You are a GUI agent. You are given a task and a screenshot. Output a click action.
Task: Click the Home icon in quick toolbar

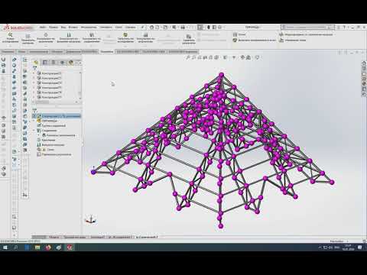[x=151, y=27]
